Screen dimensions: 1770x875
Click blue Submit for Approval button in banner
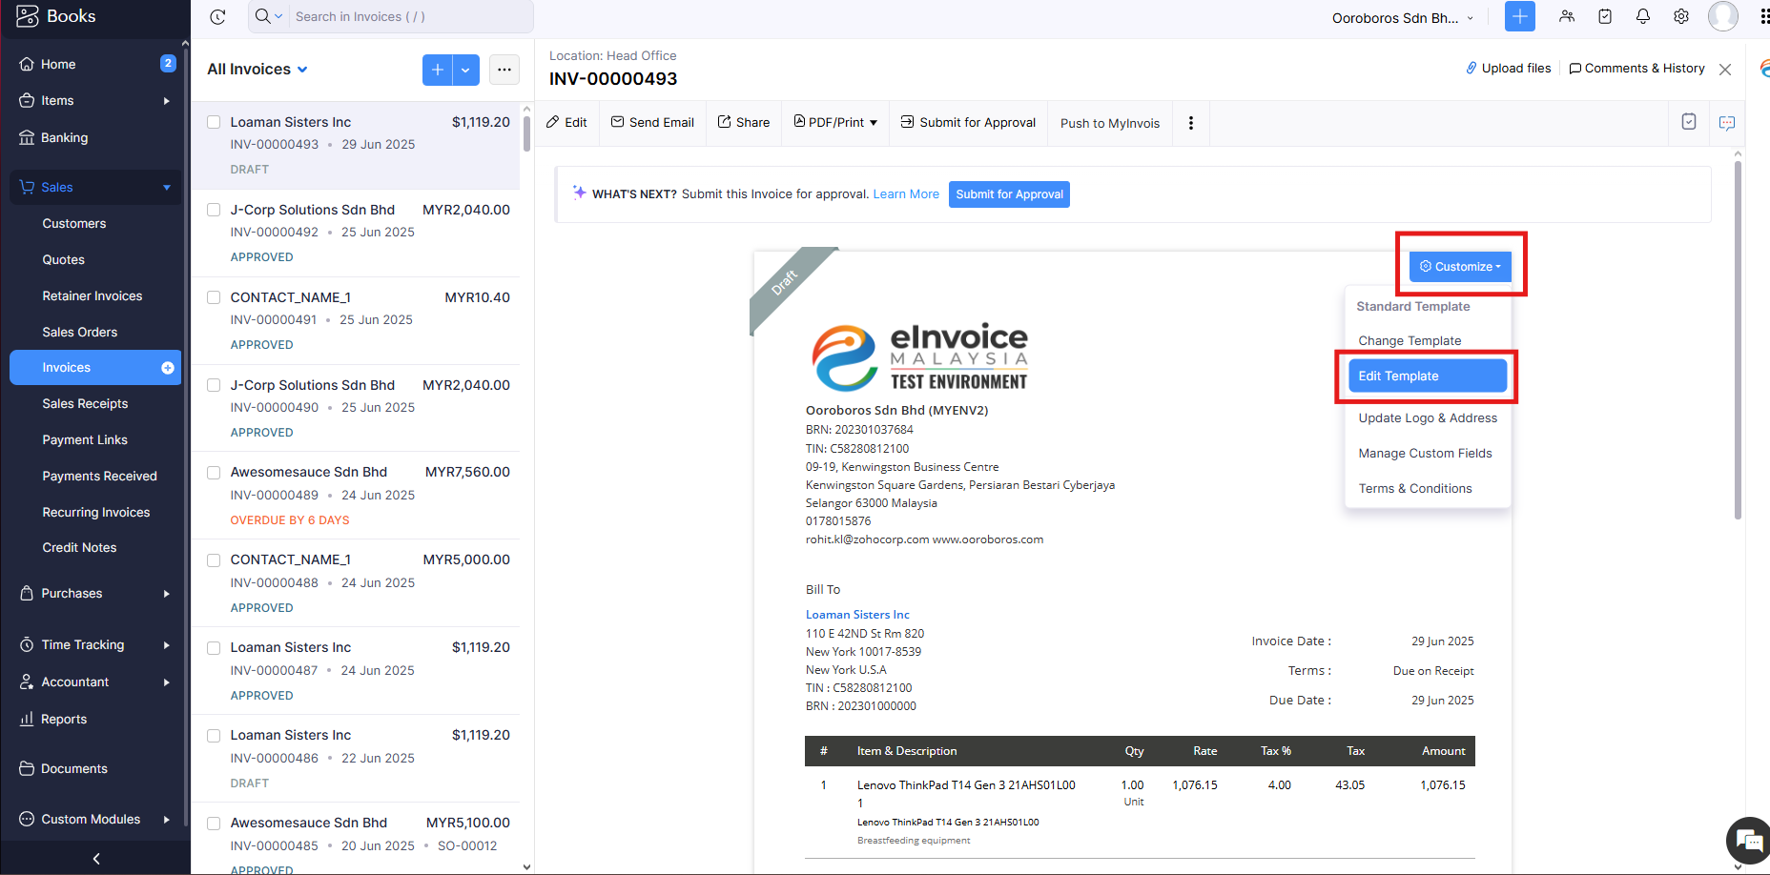[1009, 194]
